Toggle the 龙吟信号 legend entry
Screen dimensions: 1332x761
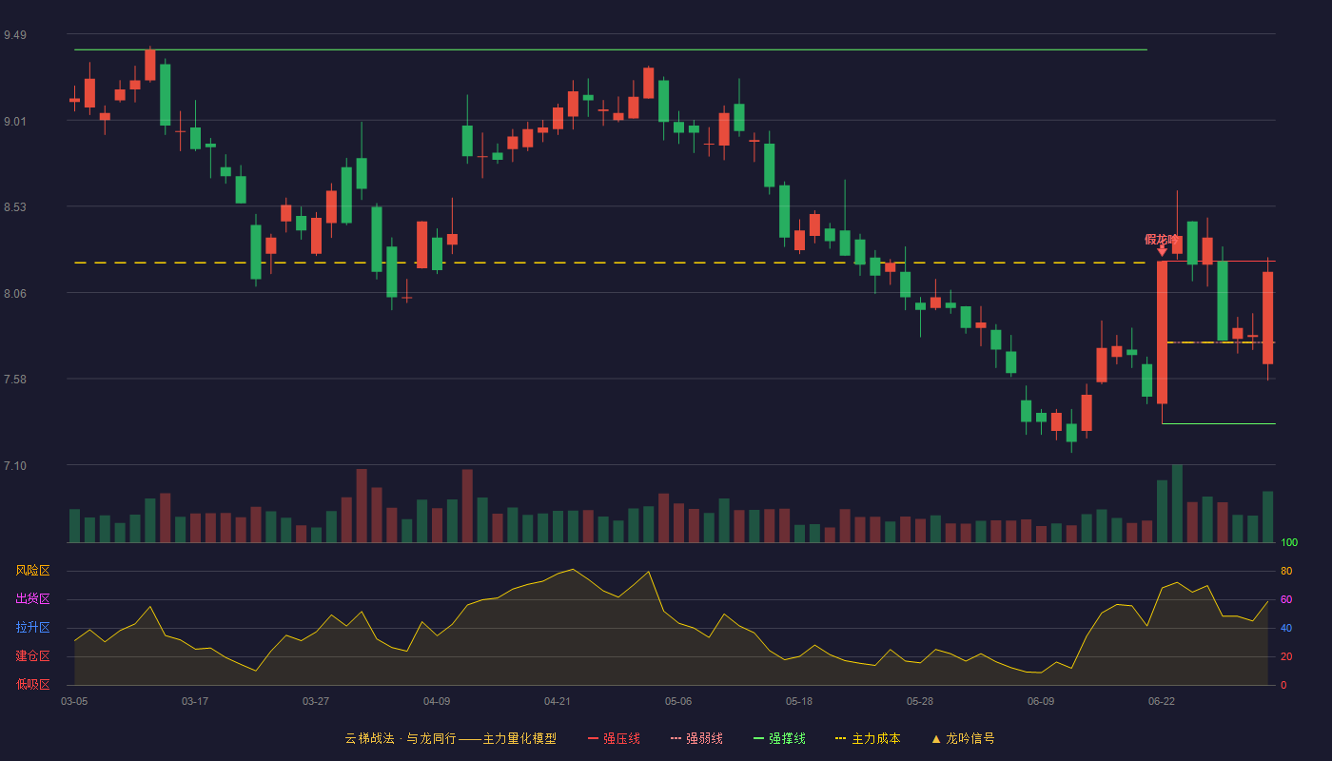[962, 738]
